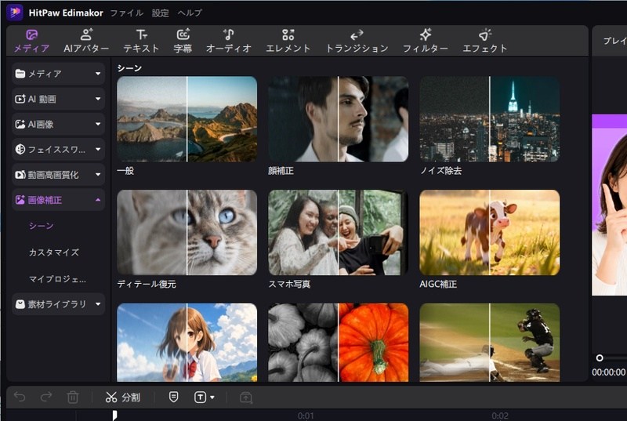Click the 0:02 timeline ruler mark
The image size is (627, 421).
click(x=500, y=416)
